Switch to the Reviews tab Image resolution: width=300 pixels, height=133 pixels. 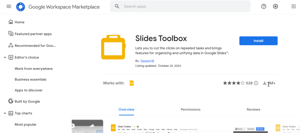coord(253,109)
